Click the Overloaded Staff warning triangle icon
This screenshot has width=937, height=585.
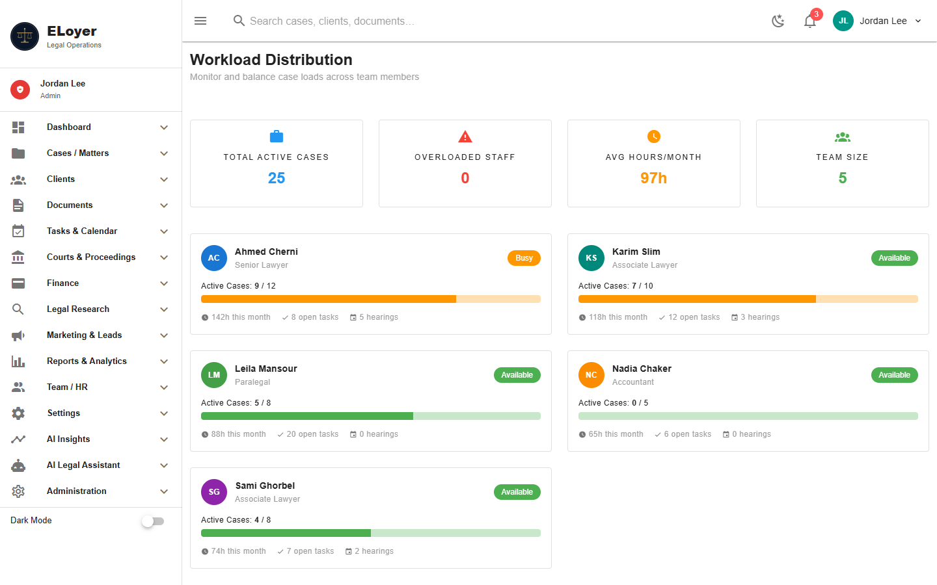465,136
